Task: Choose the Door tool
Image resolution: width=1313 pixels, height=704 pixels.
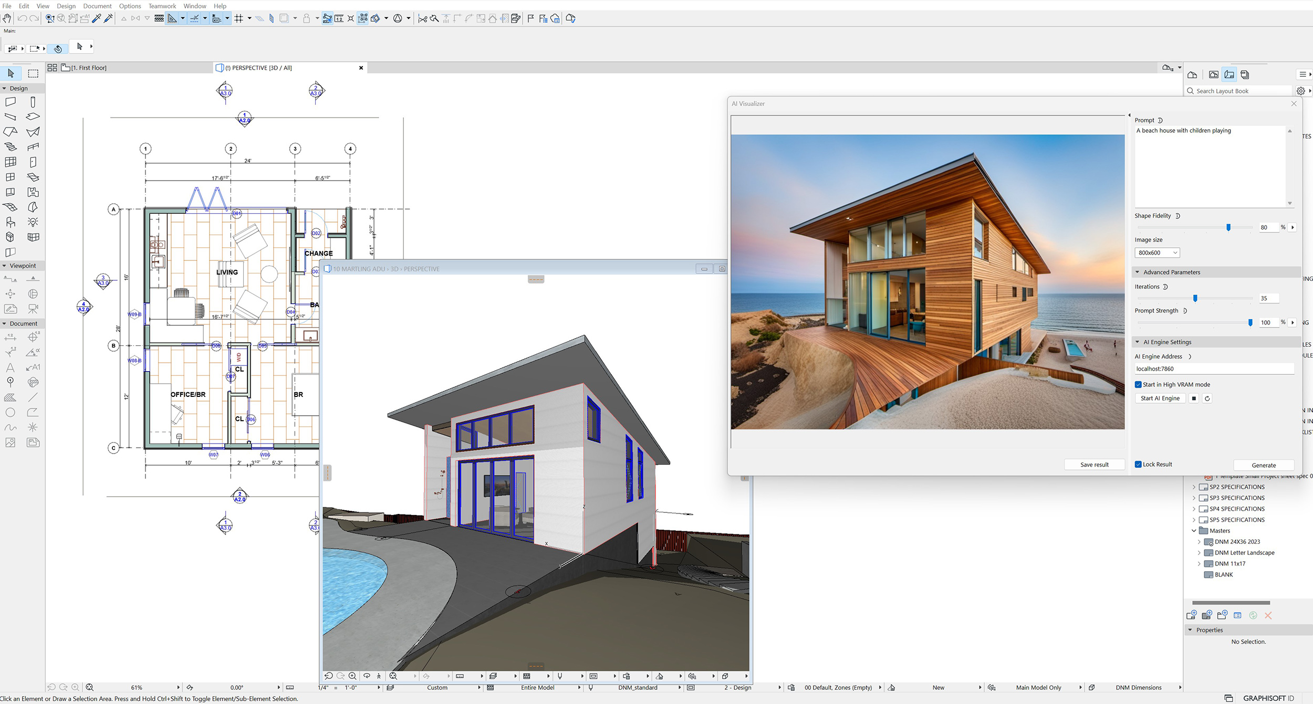Action: [33, 162]
